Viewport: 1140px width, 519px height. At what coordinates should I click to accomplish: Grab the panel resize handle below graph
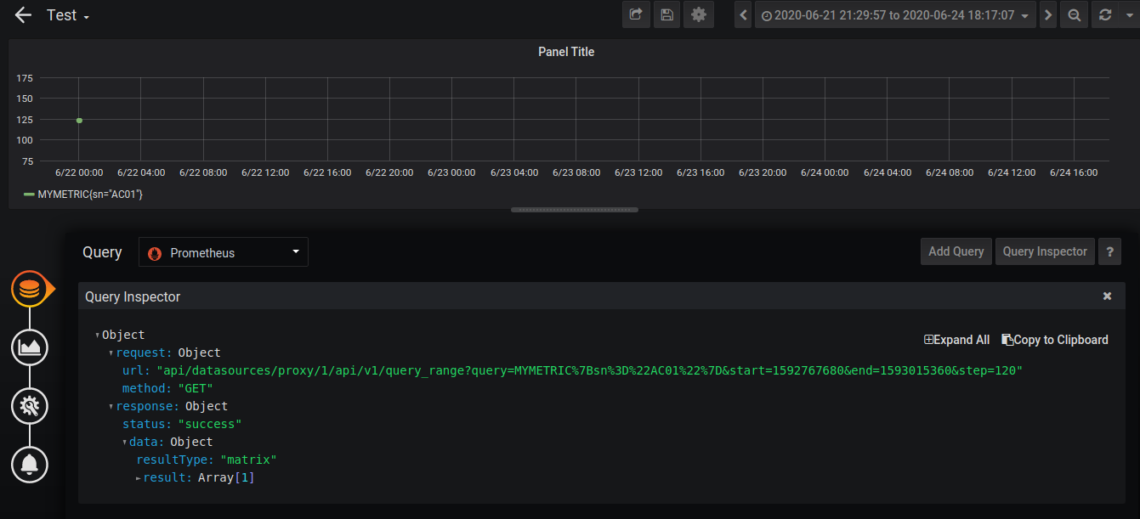click(x=574, y=209)
